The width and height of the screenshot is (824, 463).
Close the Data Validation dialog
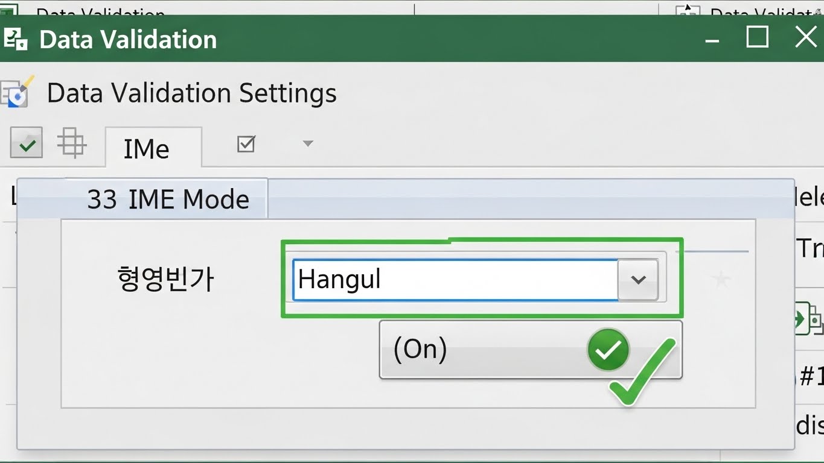pos(806,37)
